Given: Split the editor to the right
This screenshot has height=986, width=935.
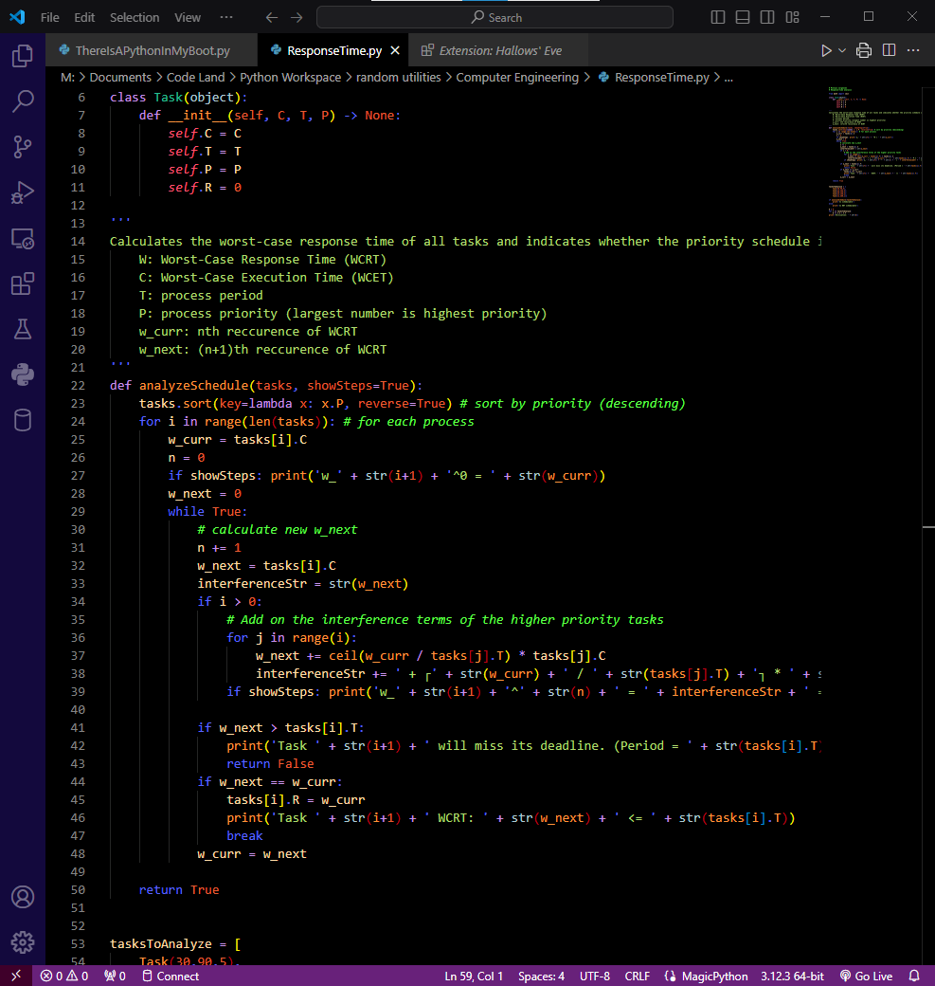Looking at the screenshot, I should [890, 50].
